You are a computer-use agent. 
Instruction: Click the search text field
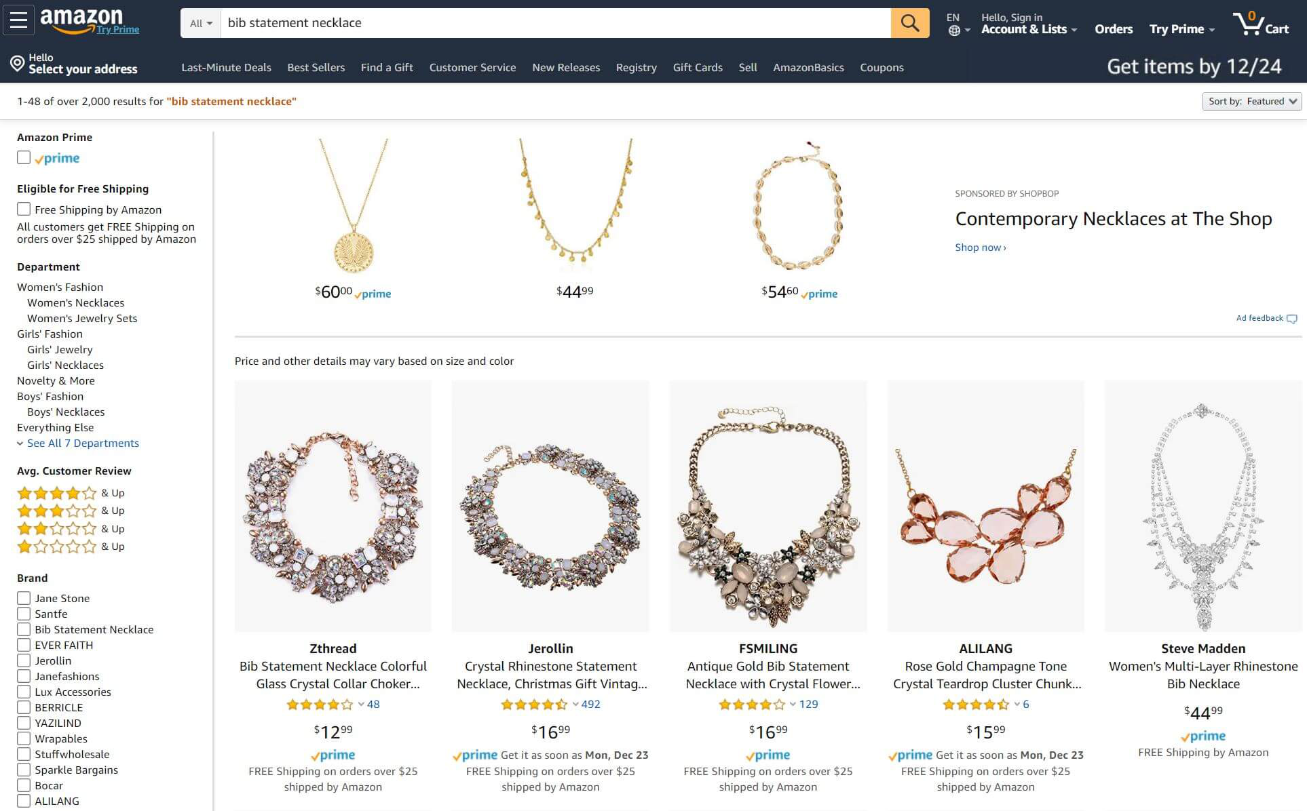tap(555, 23)
